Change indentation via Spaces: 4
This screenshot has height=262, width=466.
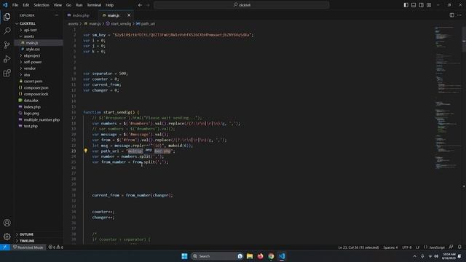pyautogui.click(x=390, y=247)
